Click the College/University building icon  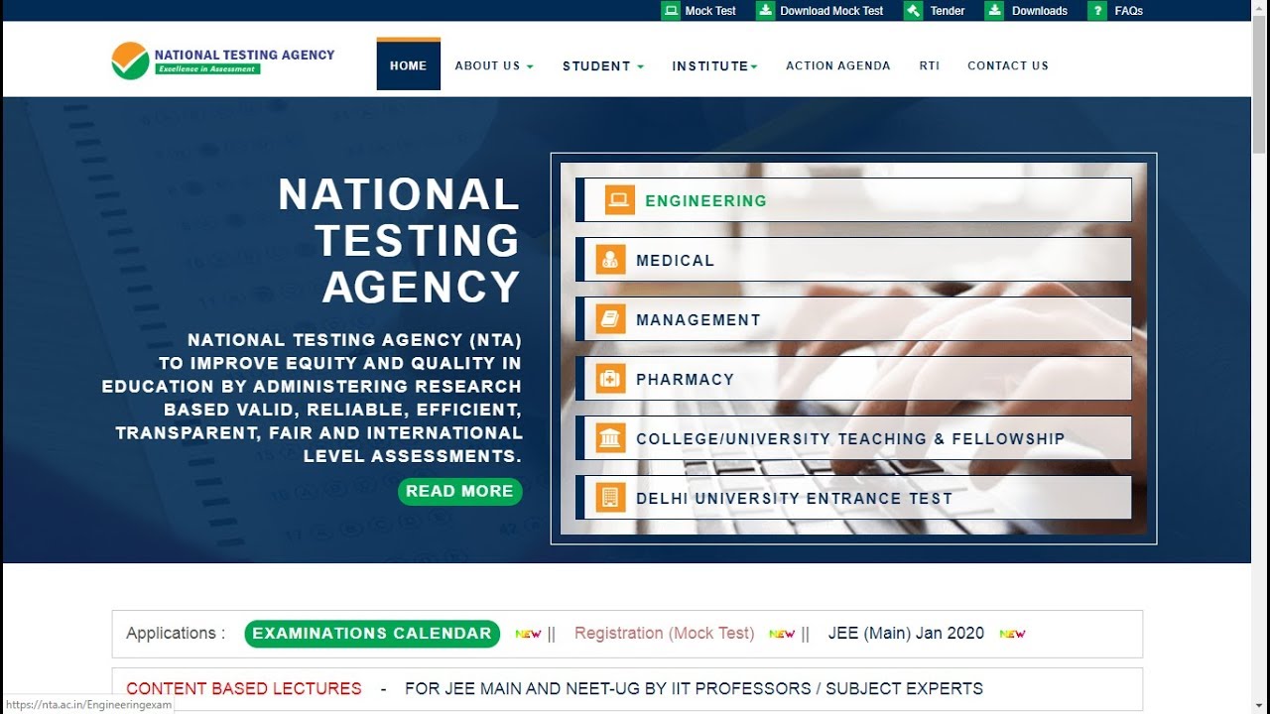(x=610, y=438)
